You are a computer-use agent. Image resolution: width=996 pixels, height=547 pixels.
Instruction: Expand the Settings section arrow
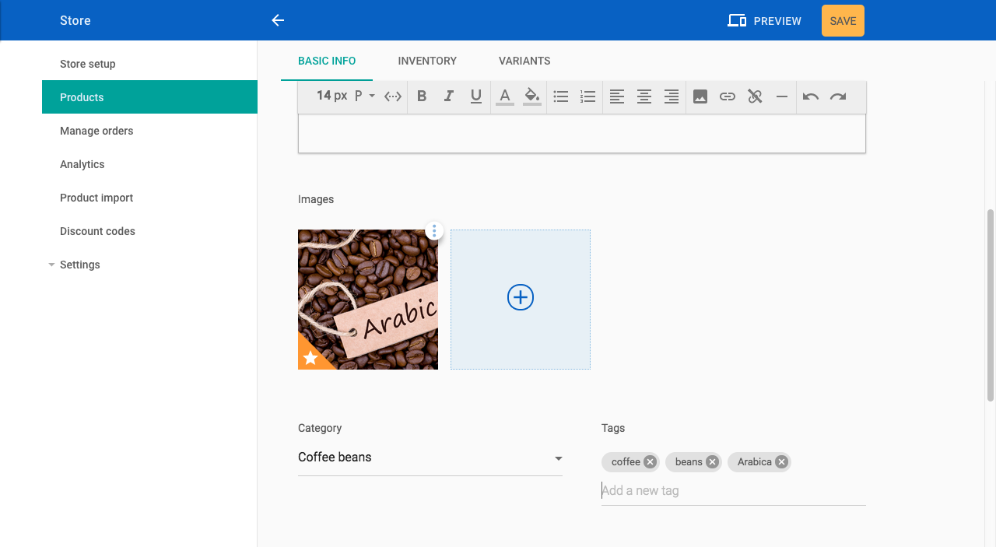(x=51, y=265)
